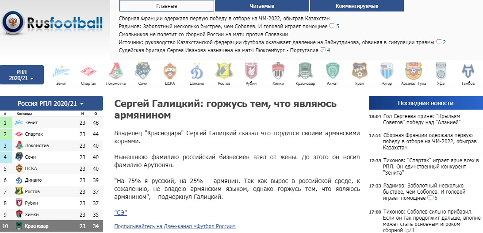Open the Ротор club logo in team bar
Image resolution: width=483 pixels, height=233 pixels.
tap(386, 71)
